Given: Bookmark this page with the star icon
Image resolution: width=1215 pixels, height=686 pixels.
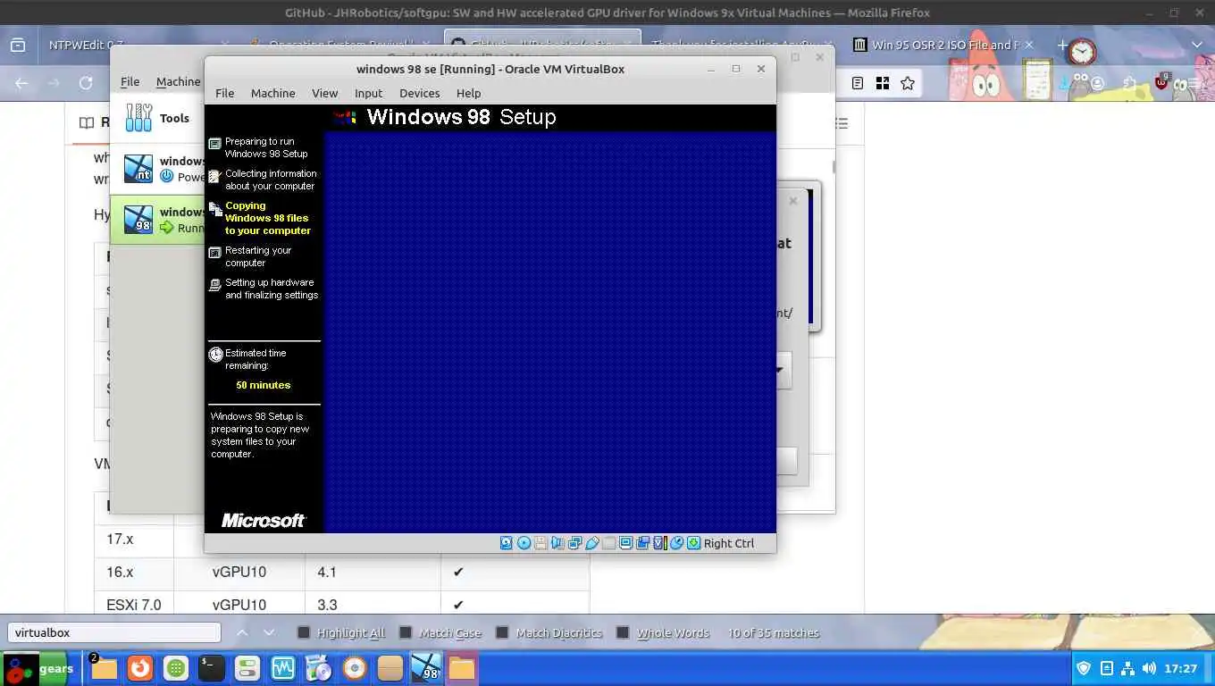Looking at the screenshot, I should pos(908,83).
